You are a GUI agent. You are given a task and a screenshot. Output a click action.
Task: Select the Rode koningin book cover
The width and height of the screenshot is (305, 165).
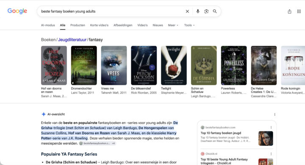[x=293, y=65]
